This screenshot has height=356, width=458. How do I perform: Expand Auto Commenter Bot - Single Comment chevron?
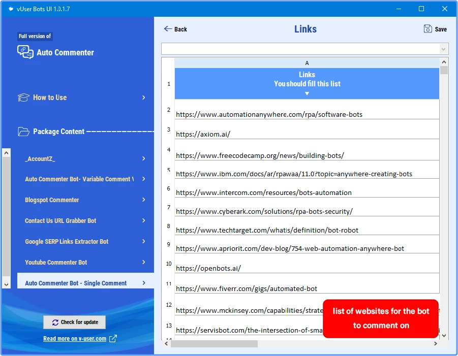(144, 283)
